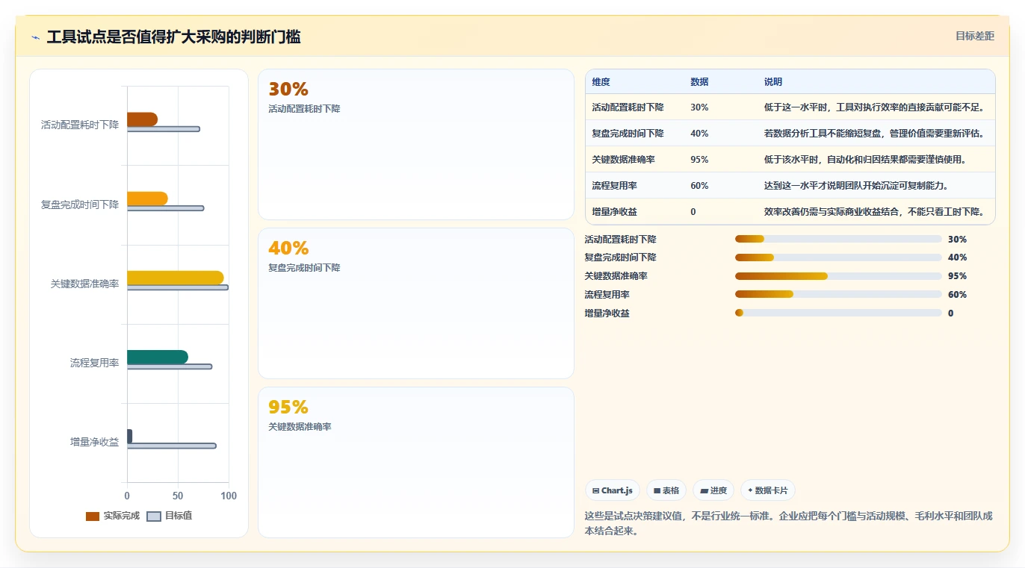The image size is (1025, 568).
Task: Click the 95% value in the data card
Action: [288, 407]
